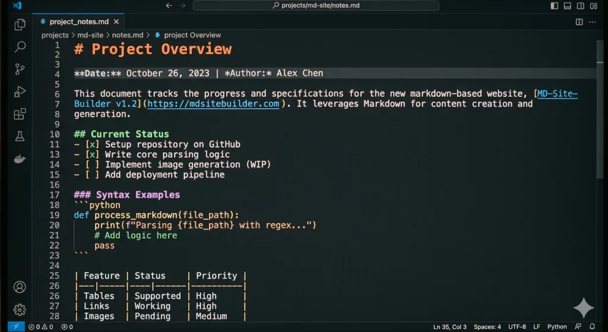
Task: Click the '```python' fence line
Action: click(x=97, y=205)
